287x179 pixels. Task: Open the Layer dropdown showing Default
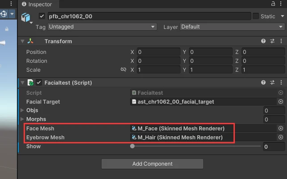[232, 27]
